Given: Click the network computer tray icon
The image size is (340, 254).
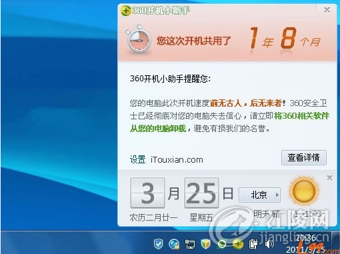Looking at the screenshot, I should (190, 244).
